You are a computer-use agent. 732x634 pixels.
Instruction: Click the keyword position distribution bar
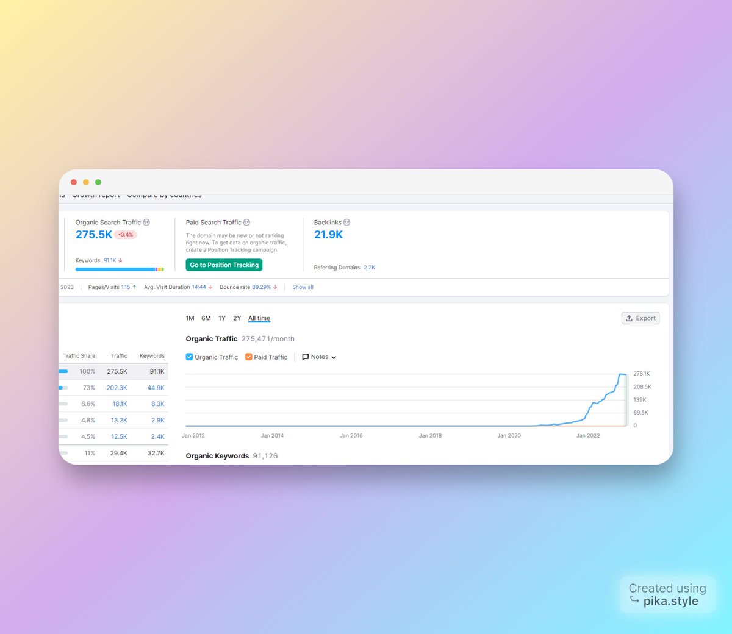coord(120,269)
